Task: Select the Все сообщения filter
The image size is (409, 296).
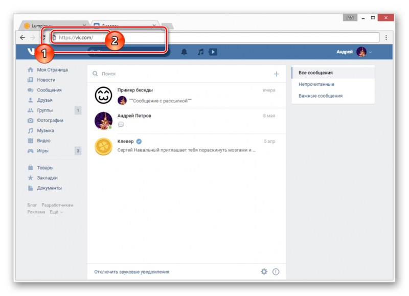Action: click(333, 73)
